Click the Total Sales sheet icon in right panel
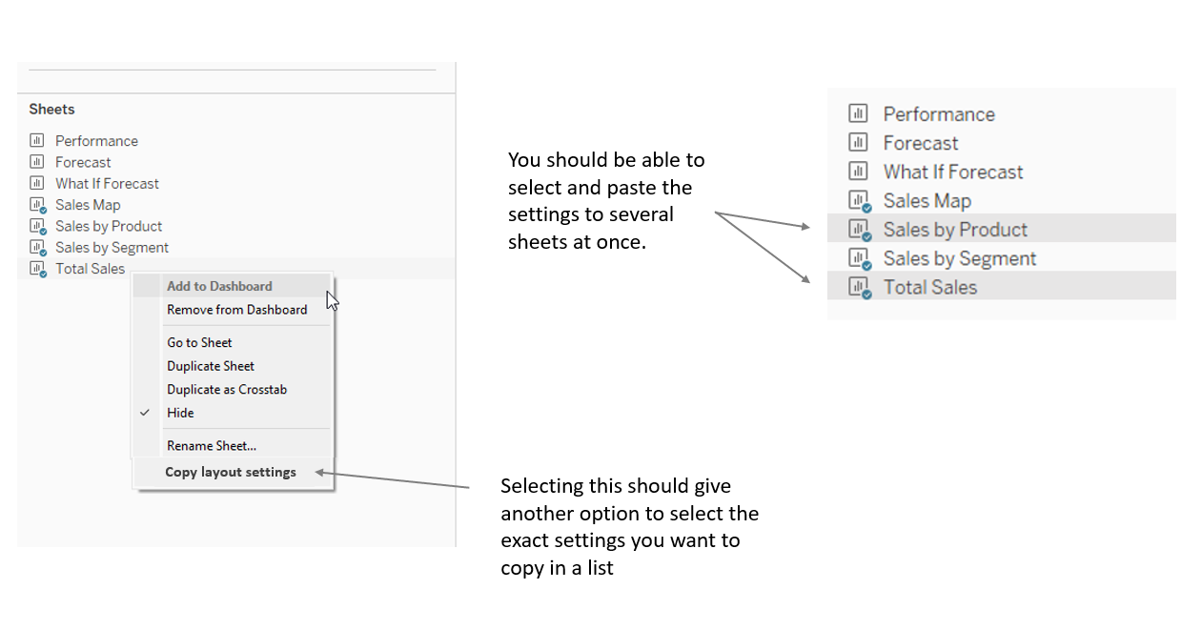 tap(858, 286)
